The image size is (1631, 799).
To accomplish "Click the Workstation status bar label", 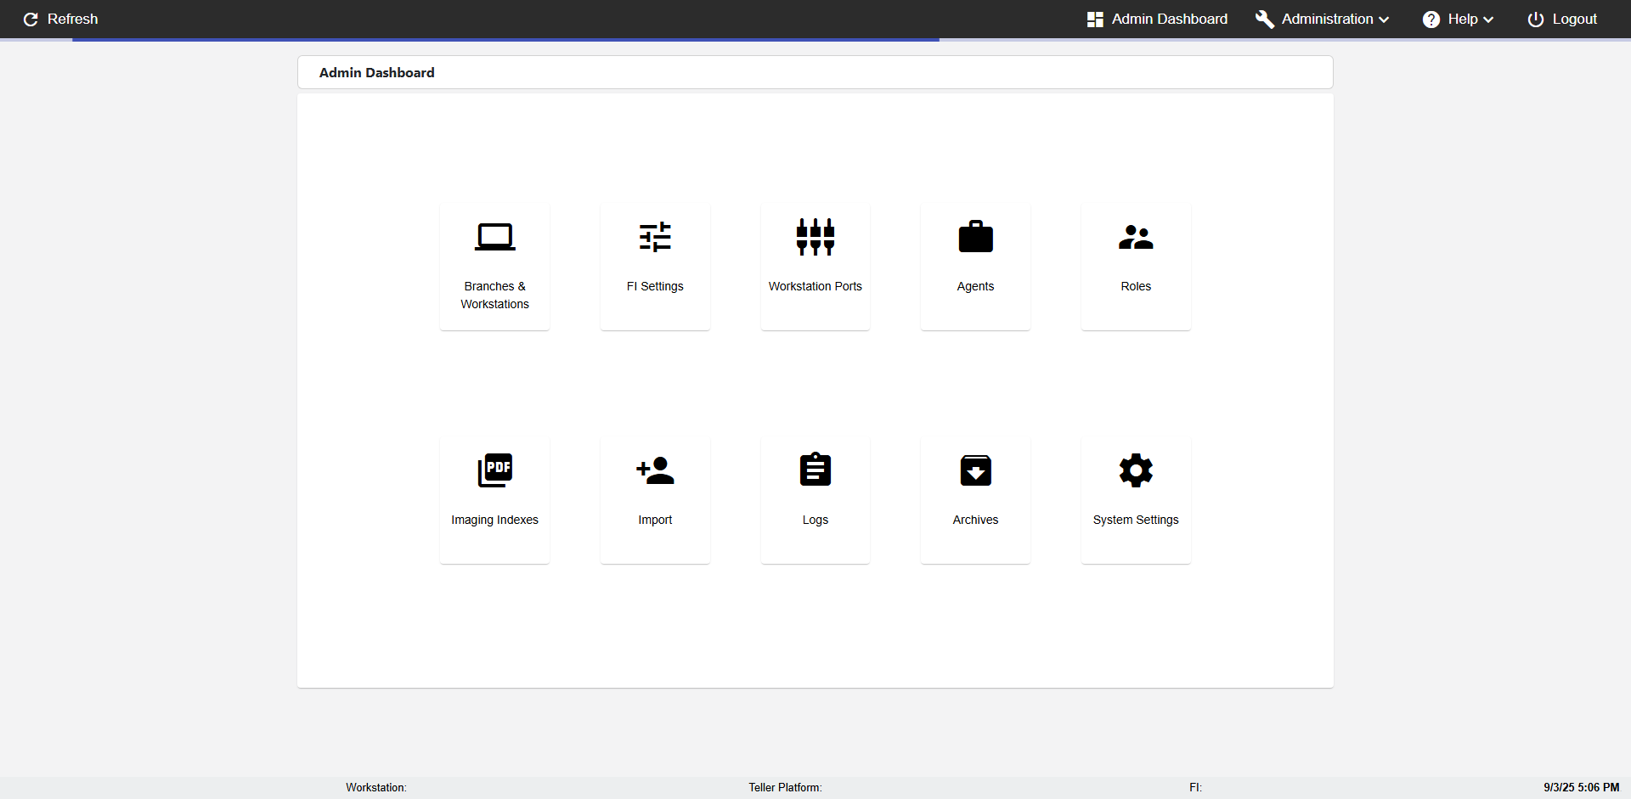I will point(376,788).
